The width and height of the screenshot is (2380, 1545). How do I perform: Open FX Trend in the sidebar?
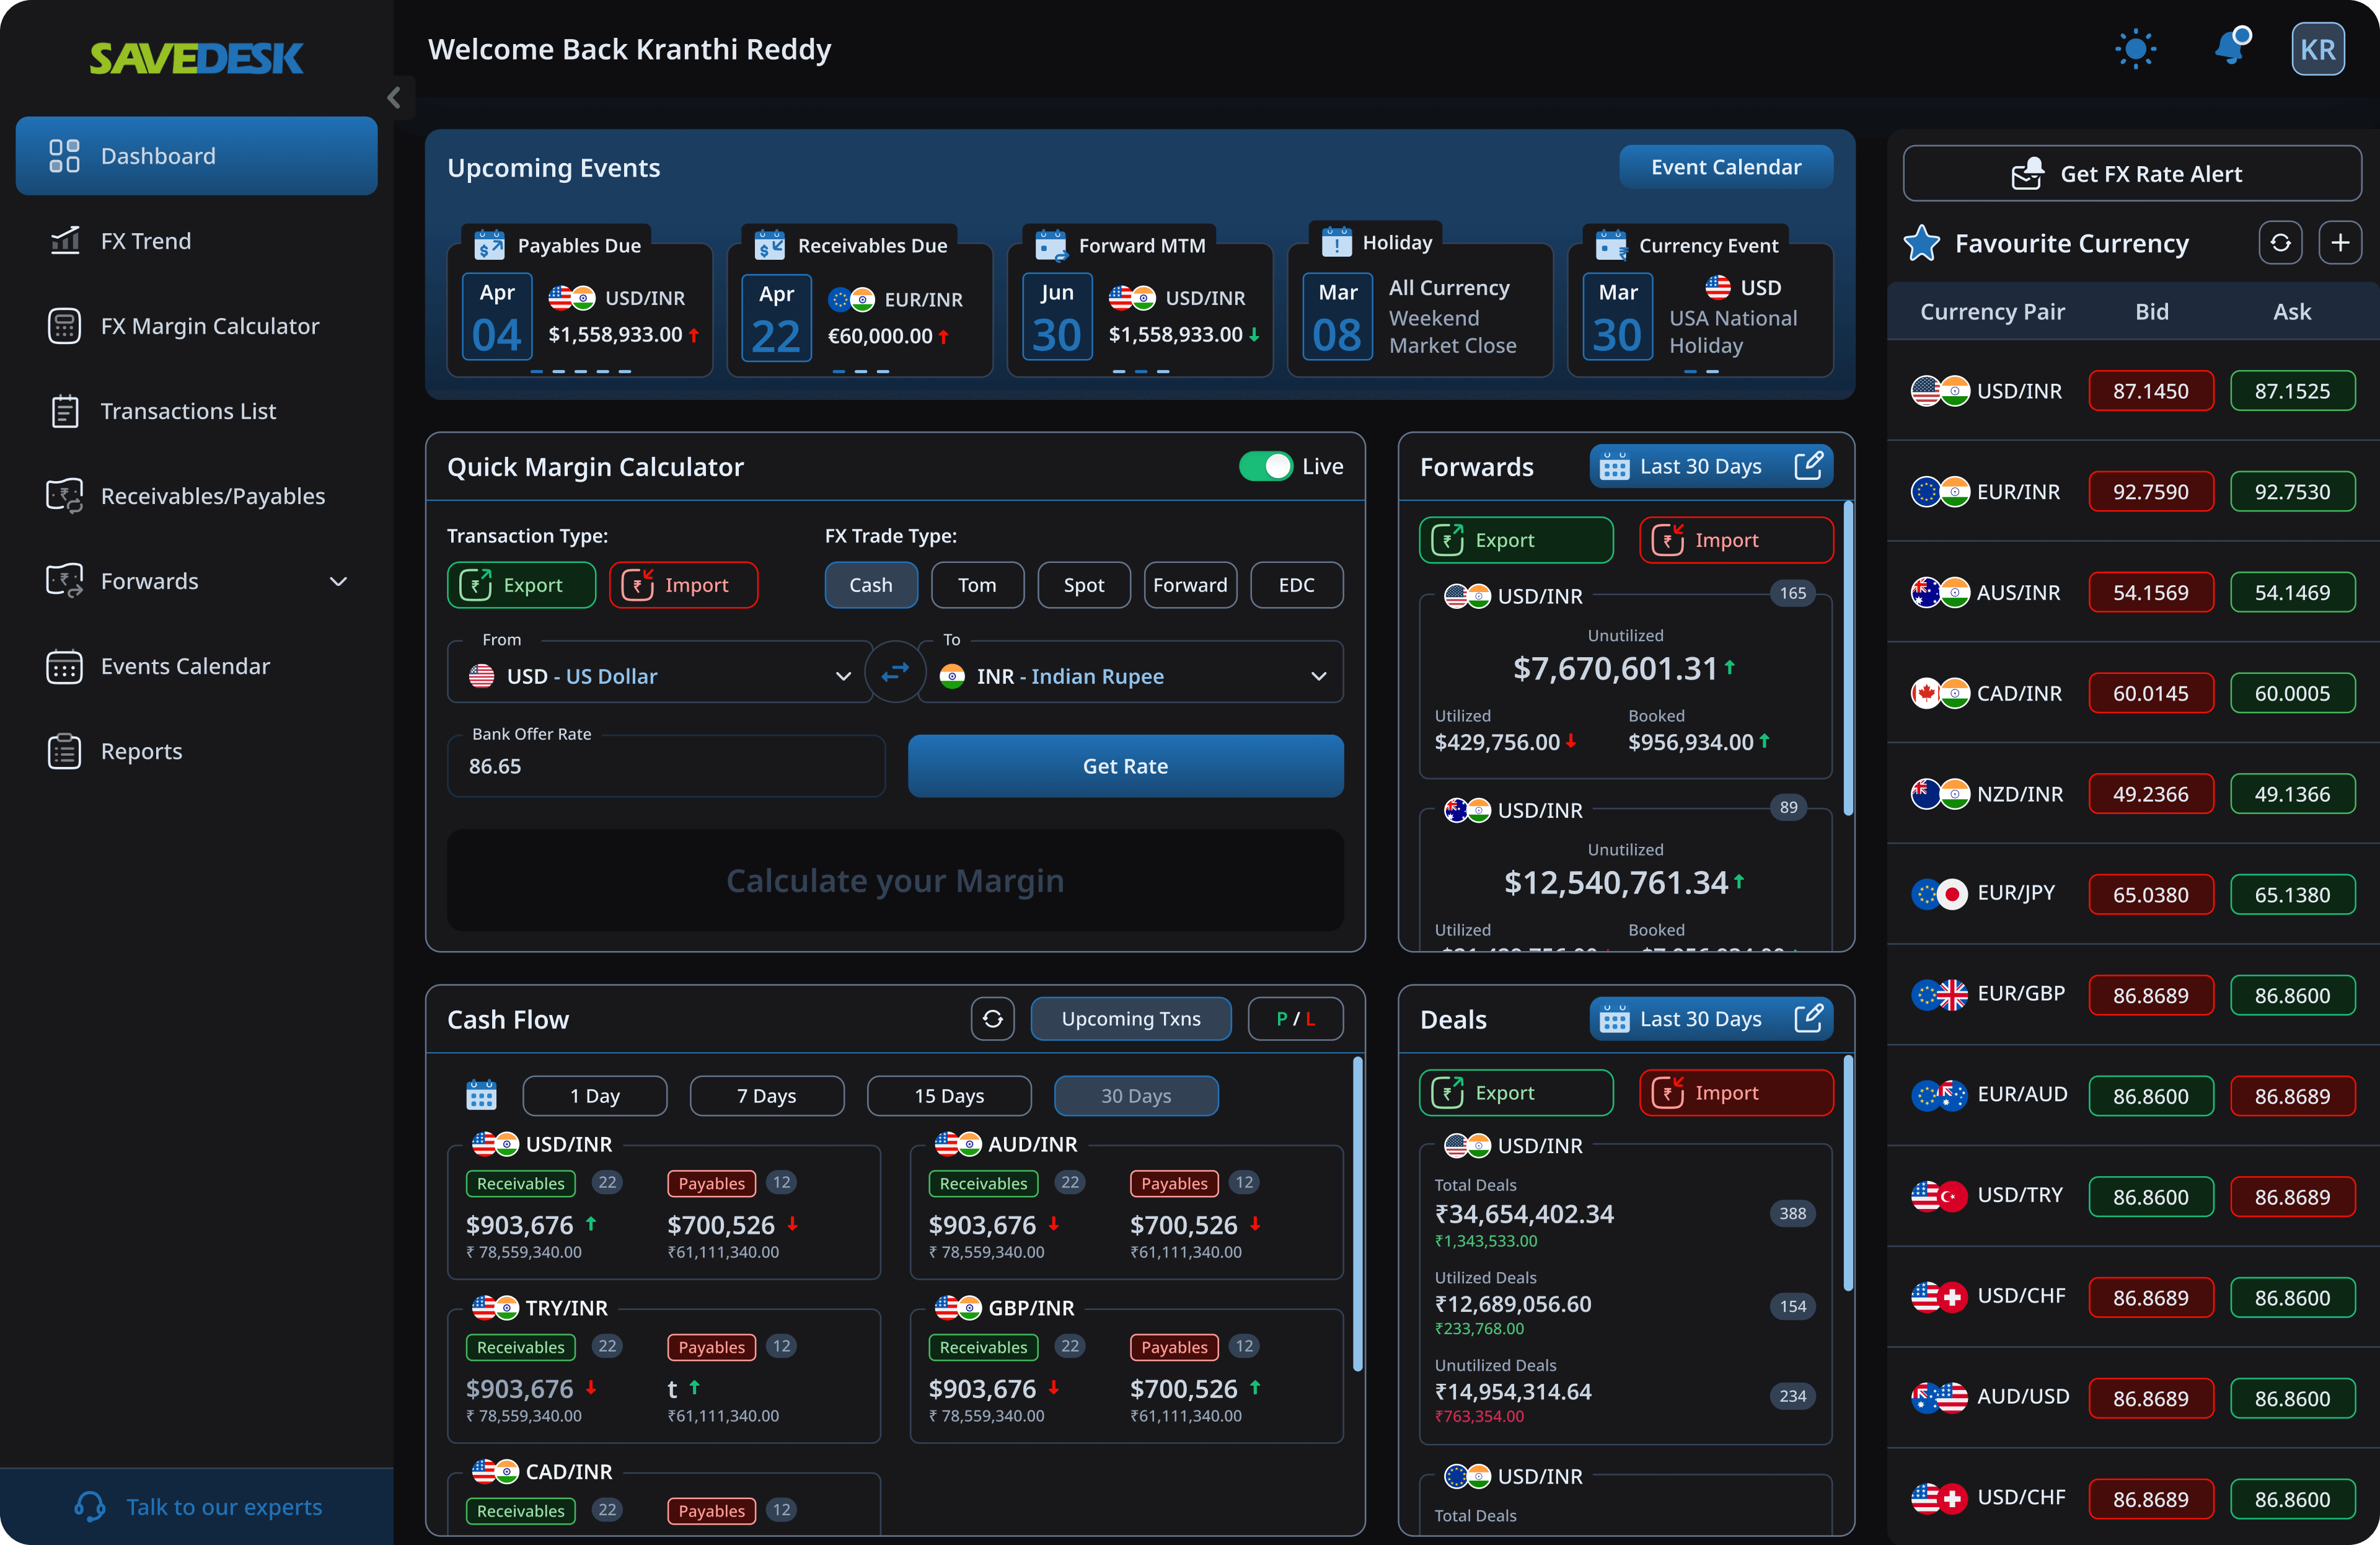[x=146, y=241]
